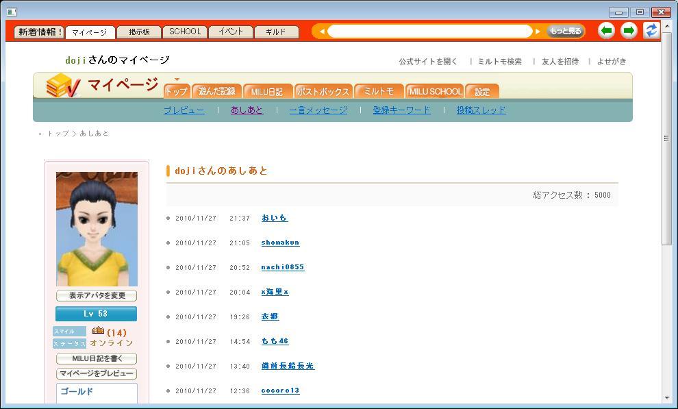Open the 設定 tab

(482, 91)
